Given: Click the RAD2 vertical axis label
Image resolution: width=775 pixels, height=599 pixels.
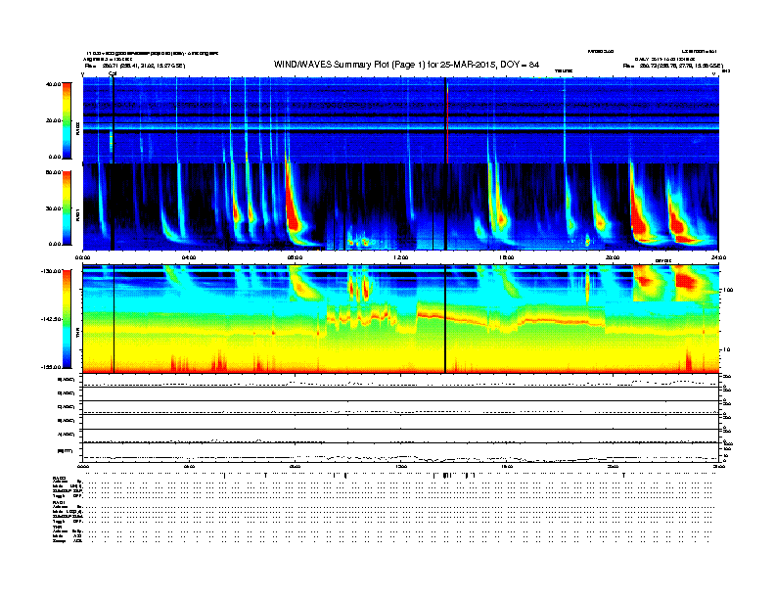Looking at the screenshot, I should (x=77, y=128).
